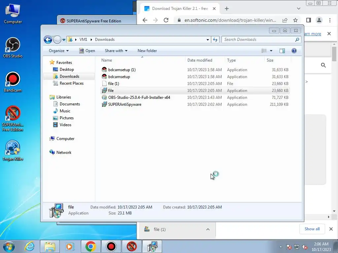
Task: Select the SUPERAntiSpyware installer file
Action: point(195,104)
